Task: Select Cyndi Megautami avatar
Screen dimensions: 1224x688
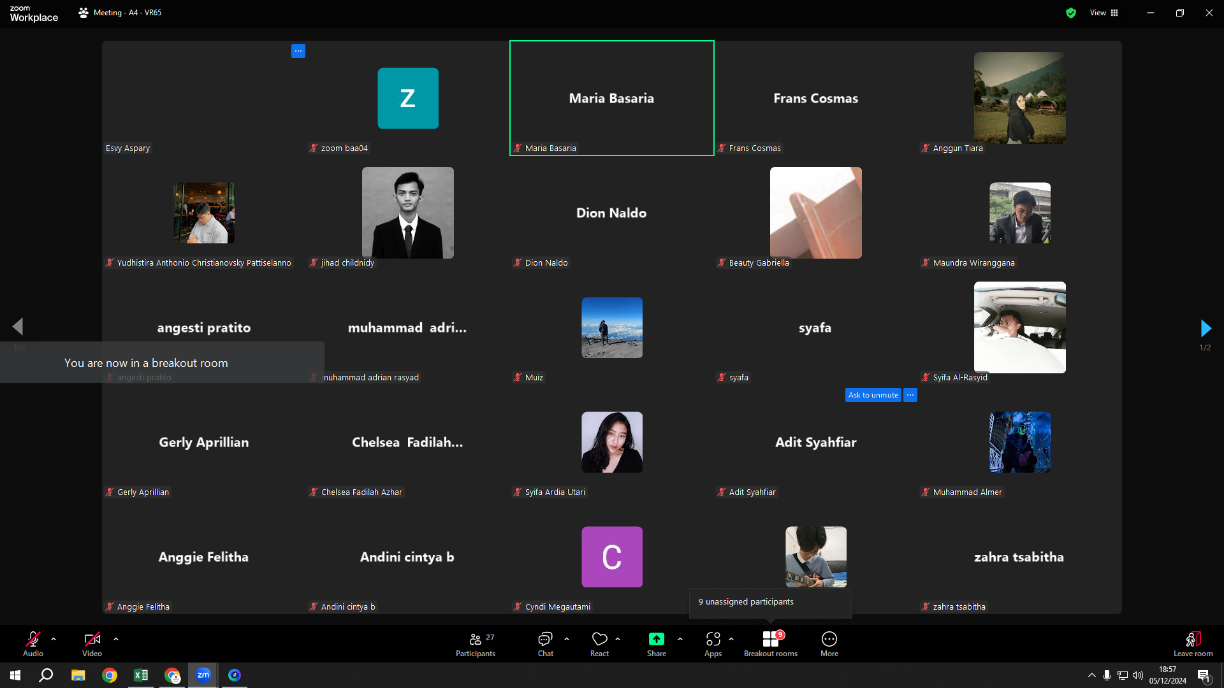Action: 612,557
